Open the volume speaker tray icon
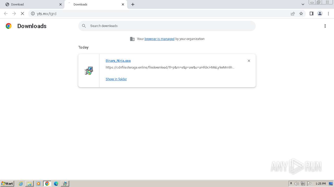 click(x=297, y=184)
